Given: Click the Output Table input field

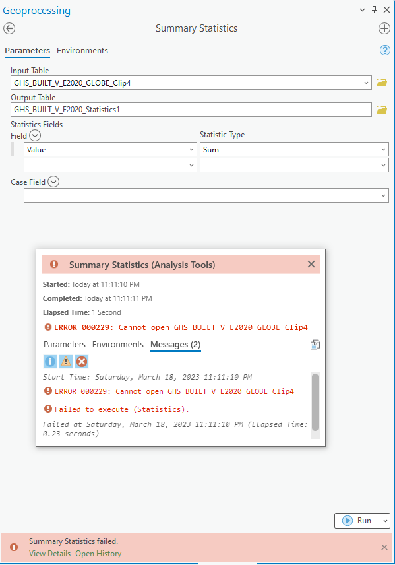Looking at the screenshot, I should (x=191, y=110).
